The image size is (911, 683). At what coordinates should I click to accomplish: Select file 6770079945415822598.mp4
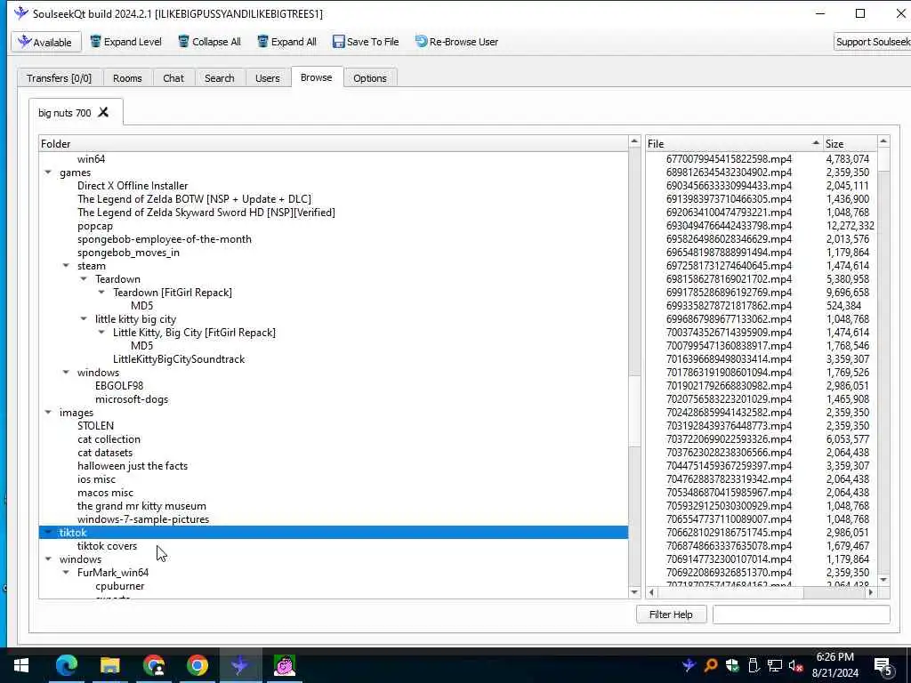click(x=729, y=159)
